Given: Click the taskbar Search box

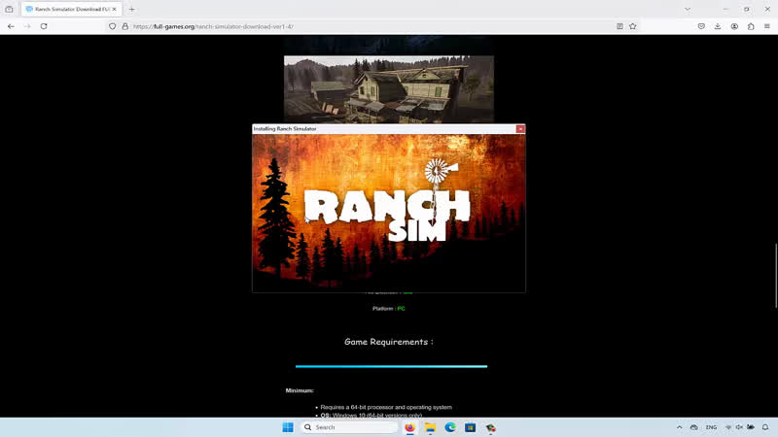Looking at the screenshot, I should pyautogui.click(x=350, y=427).
